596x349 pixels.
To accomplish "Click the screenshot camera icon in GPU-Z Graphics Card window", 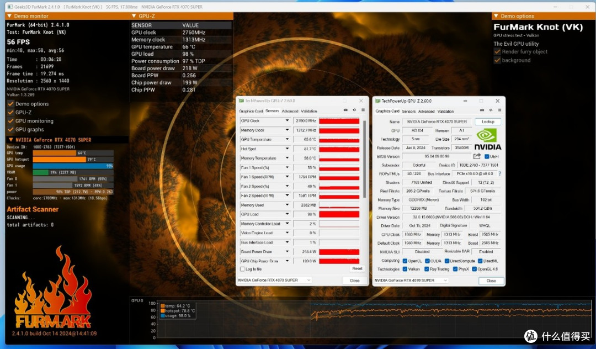I will tap(482, 110).
